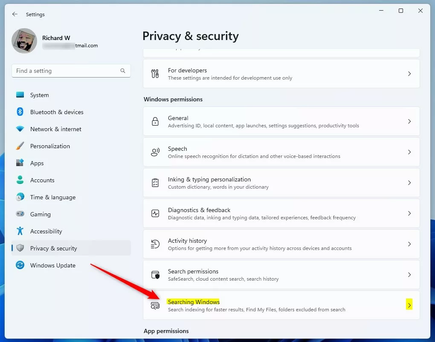Select the Gaming label in sidebar
This screenshot has width=435, height=342.
41,214
